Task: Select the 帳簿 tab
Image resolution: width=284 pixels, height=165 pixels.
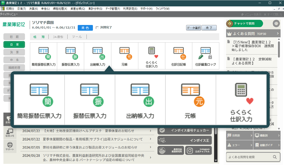Action: (39, 37)
